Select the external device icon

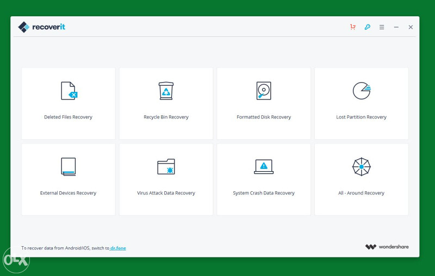coord(69,167)
